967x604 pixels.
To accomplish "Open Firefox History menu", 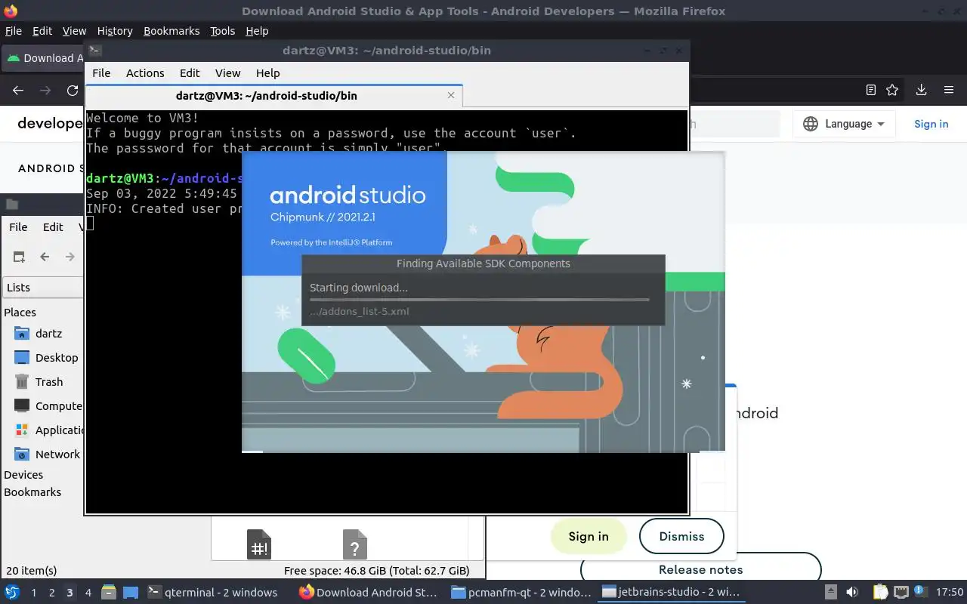I will tap(115, 31).
